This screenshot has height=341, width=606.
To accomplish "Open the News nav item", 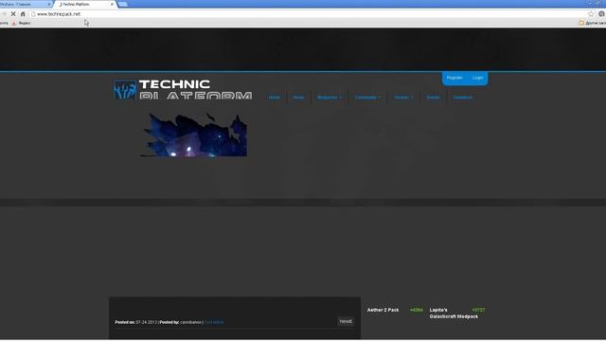I will click(x=298, y=97).
